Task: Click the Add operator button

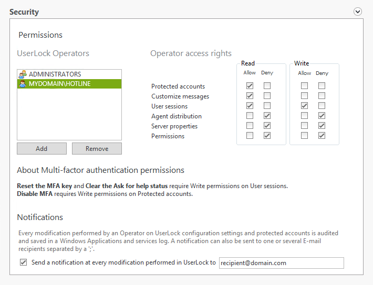Action: point(42,149)
